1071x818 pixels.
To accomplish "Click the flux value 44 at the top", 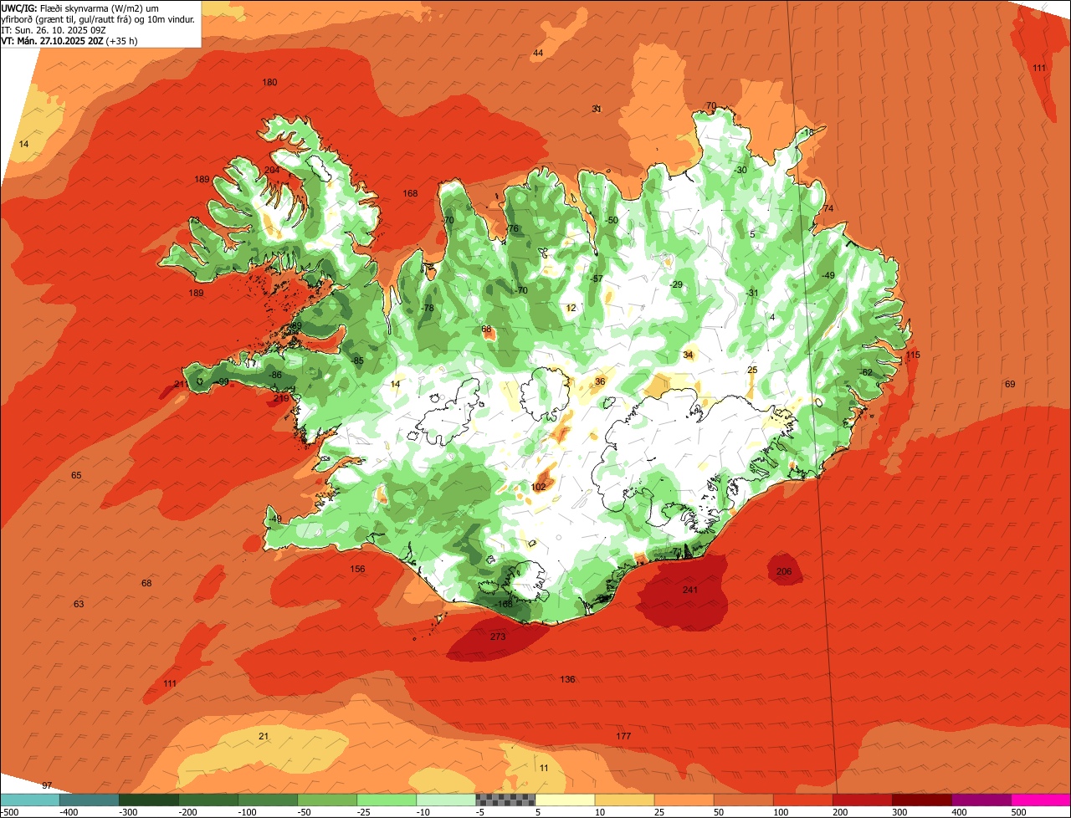I will (x=538, y=53).
